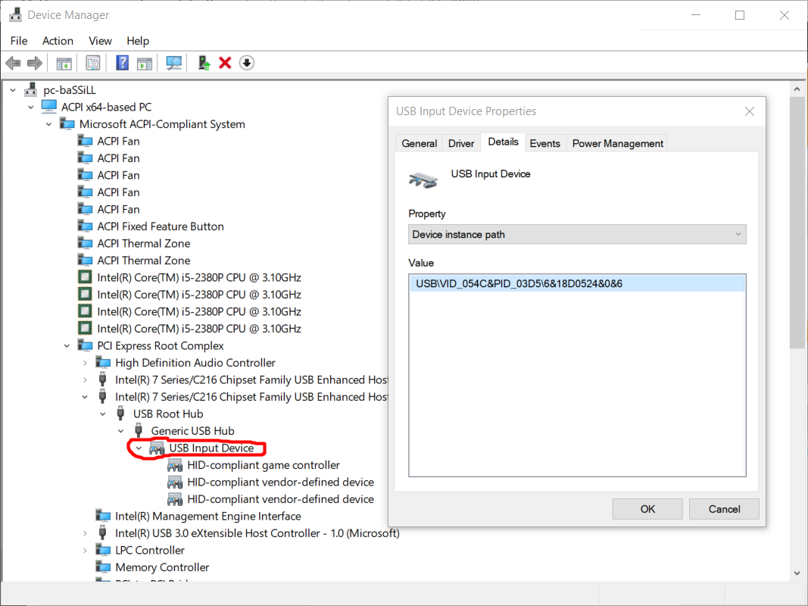This screenshot has height=606, width=808.
Task: Switch to the General tab
Action: coord(419,143)
